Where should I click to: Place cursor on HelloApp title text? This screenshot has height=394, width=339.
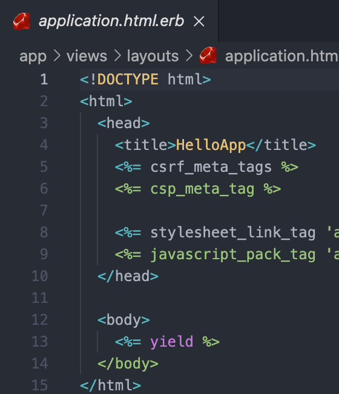click(x=211, y=145)
